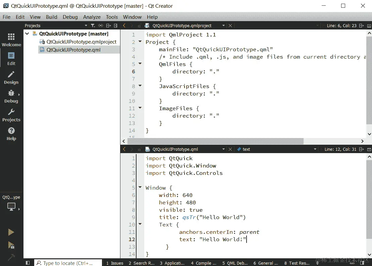Open the Edit menu
This screenshot has width=372, height=266.
coord(20,17)
